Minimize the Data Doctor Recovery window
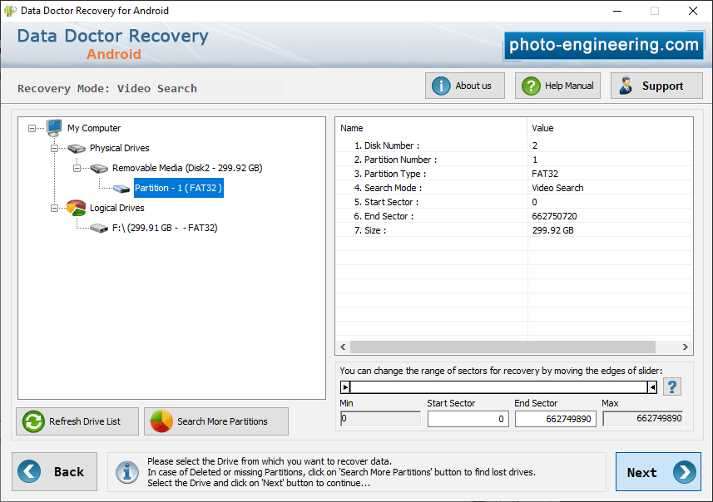Image resolution: width=713 pixels, height=502 pixels. [617, 11]
